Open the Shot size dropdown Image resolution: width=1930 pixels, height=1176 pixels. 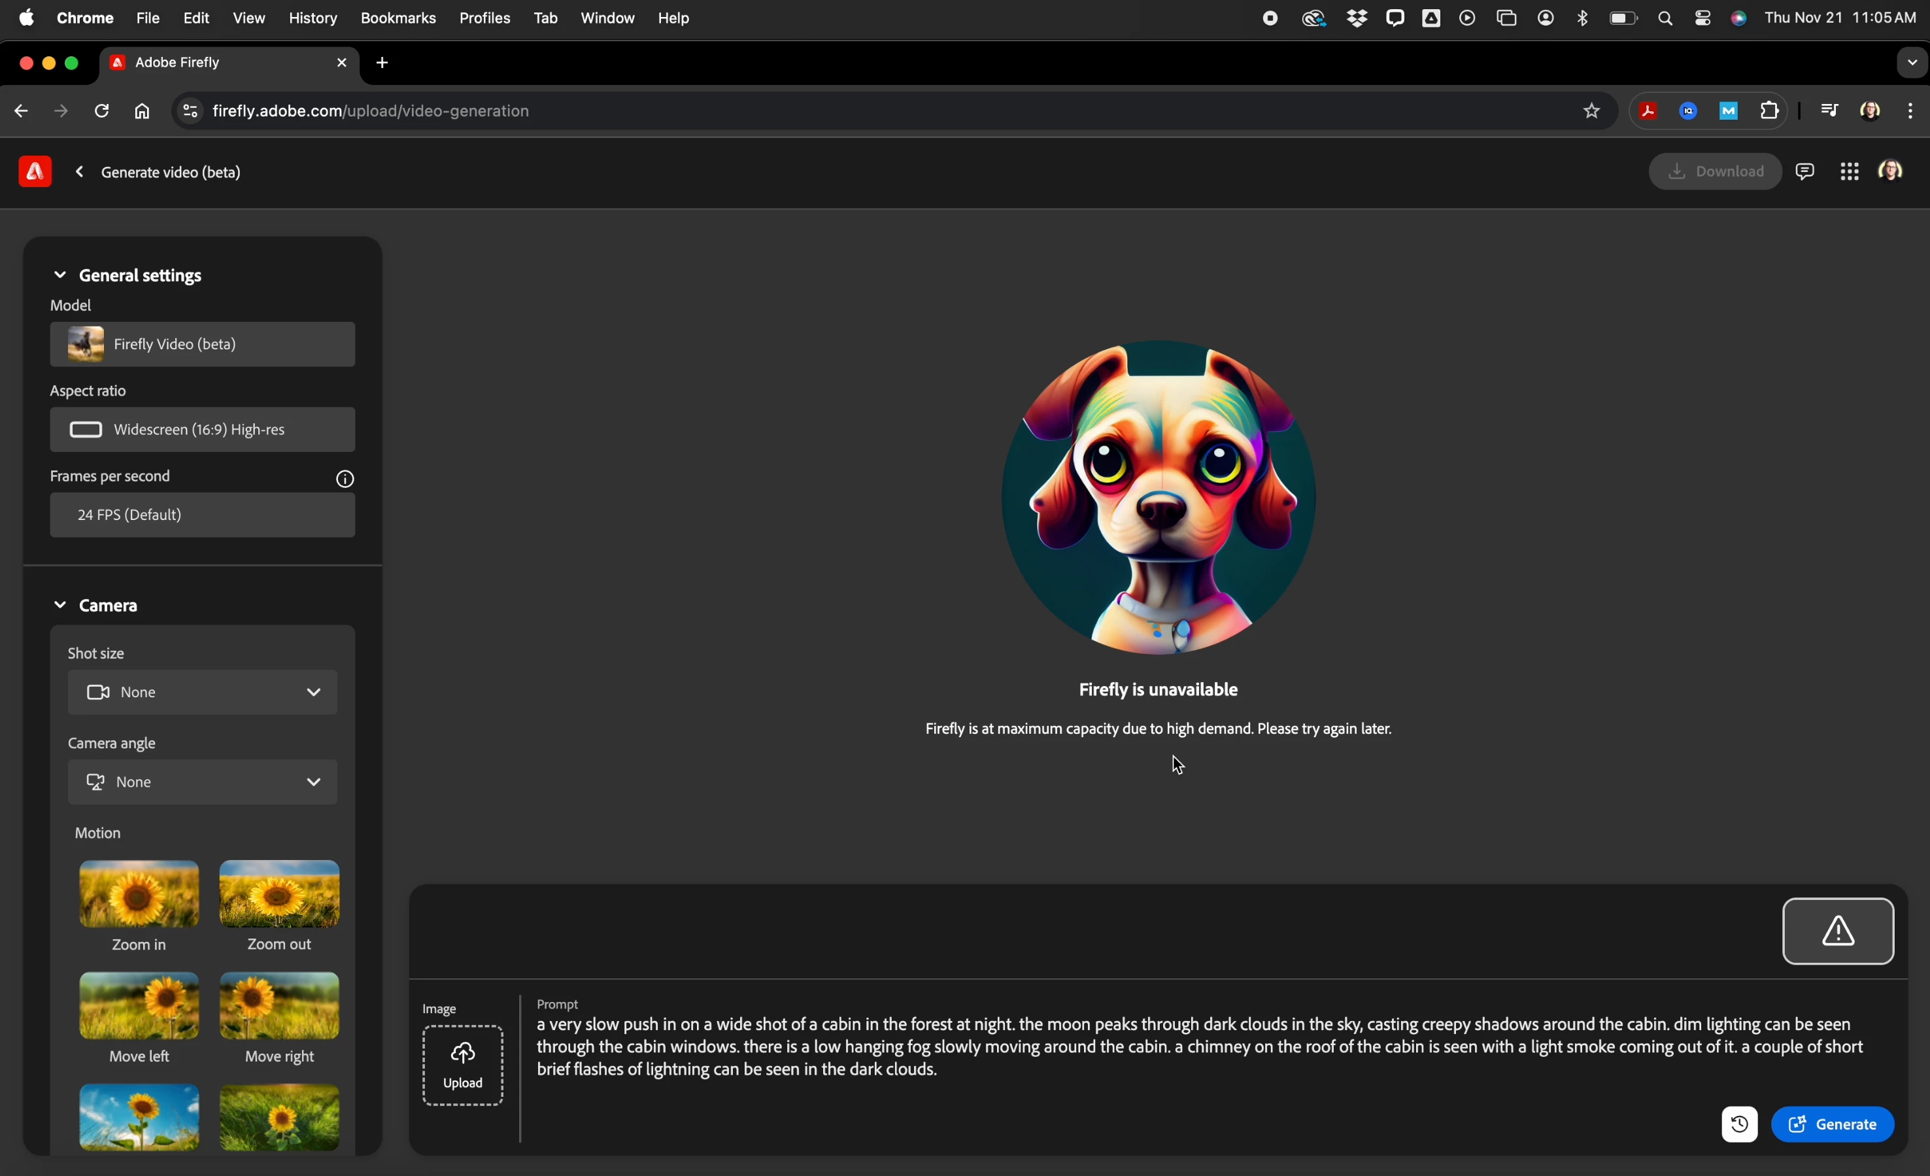(203, 693)
